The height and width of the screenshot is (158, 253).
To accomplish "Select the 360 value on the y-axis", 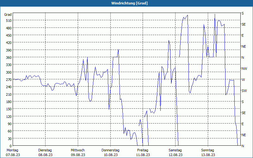I will point(9,58).
